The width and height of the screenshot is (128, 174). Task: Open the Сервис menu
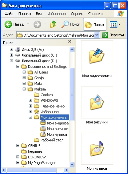click(x=77, y=14)
